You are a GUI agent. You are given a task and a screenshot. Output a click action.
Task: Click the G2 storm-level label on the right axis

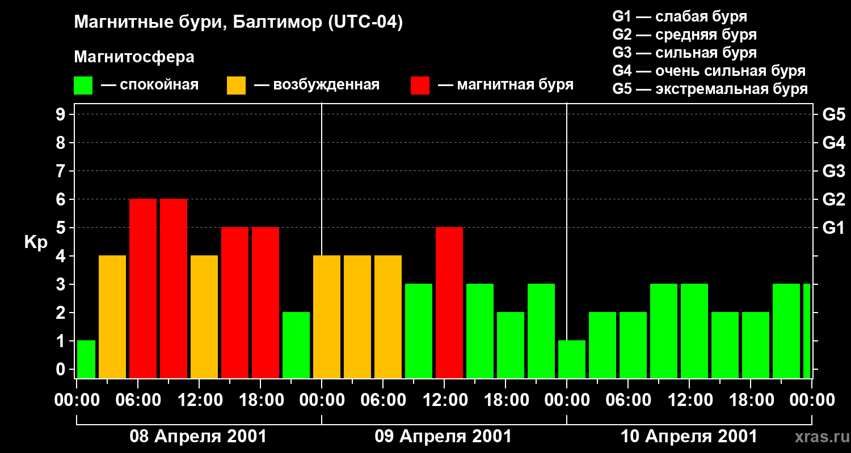834,199
